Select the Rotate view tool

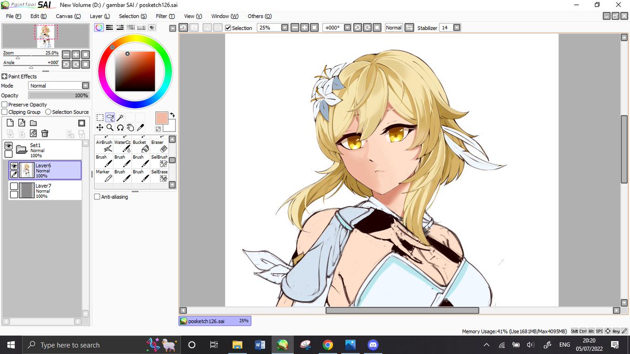[x=120, y=127]
